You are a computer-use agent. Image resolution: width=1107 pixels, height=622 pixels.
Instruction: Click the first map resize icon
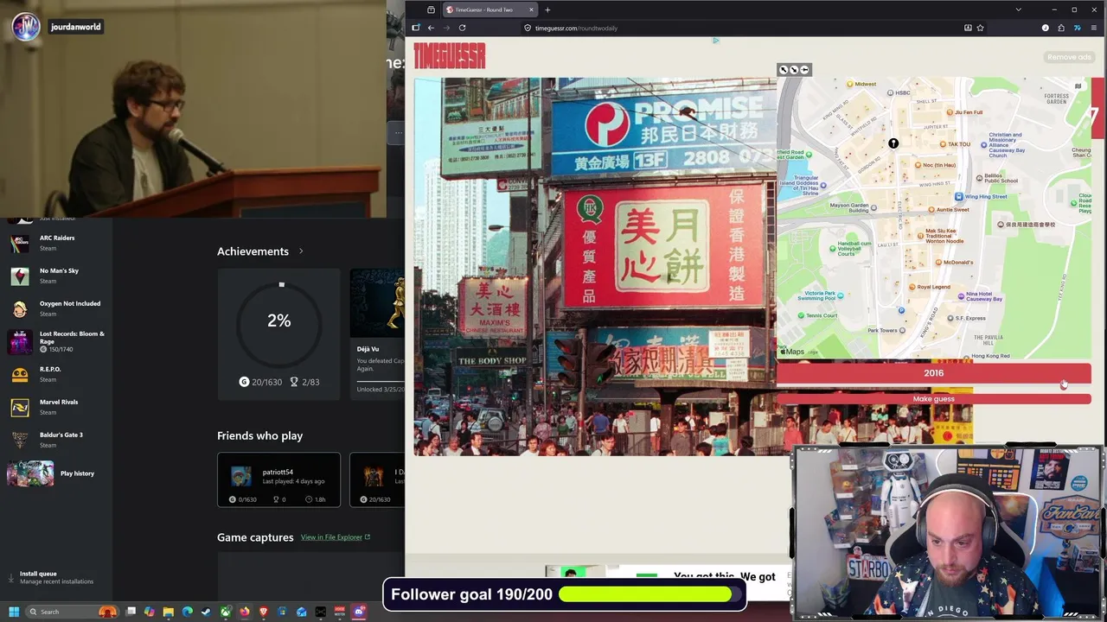[784, 70]
